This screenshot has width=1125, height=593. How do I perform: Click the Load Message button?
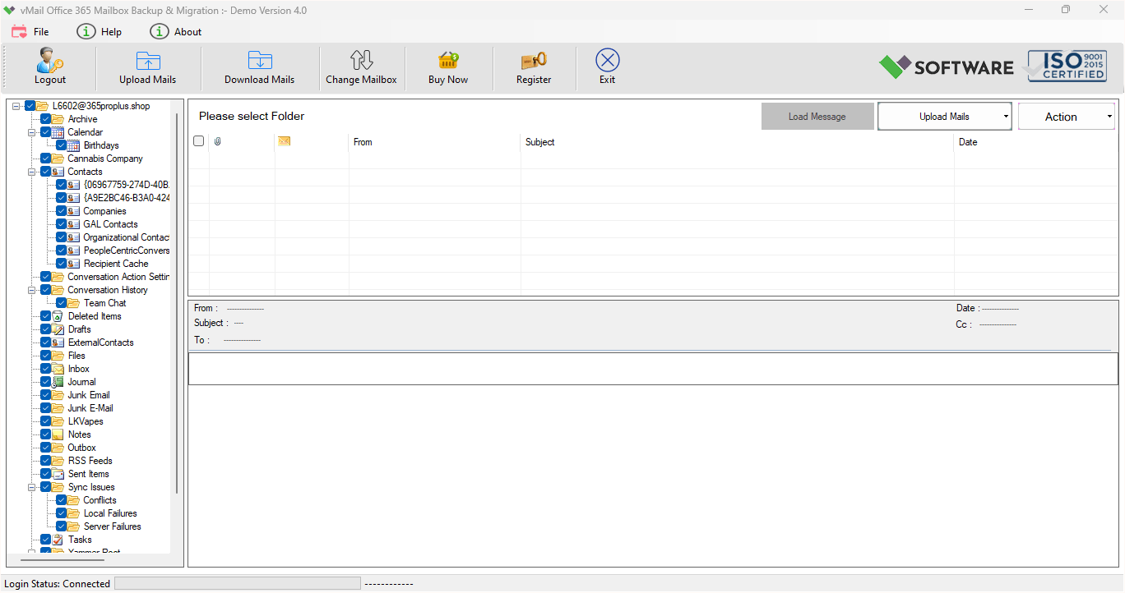point(817,117)
